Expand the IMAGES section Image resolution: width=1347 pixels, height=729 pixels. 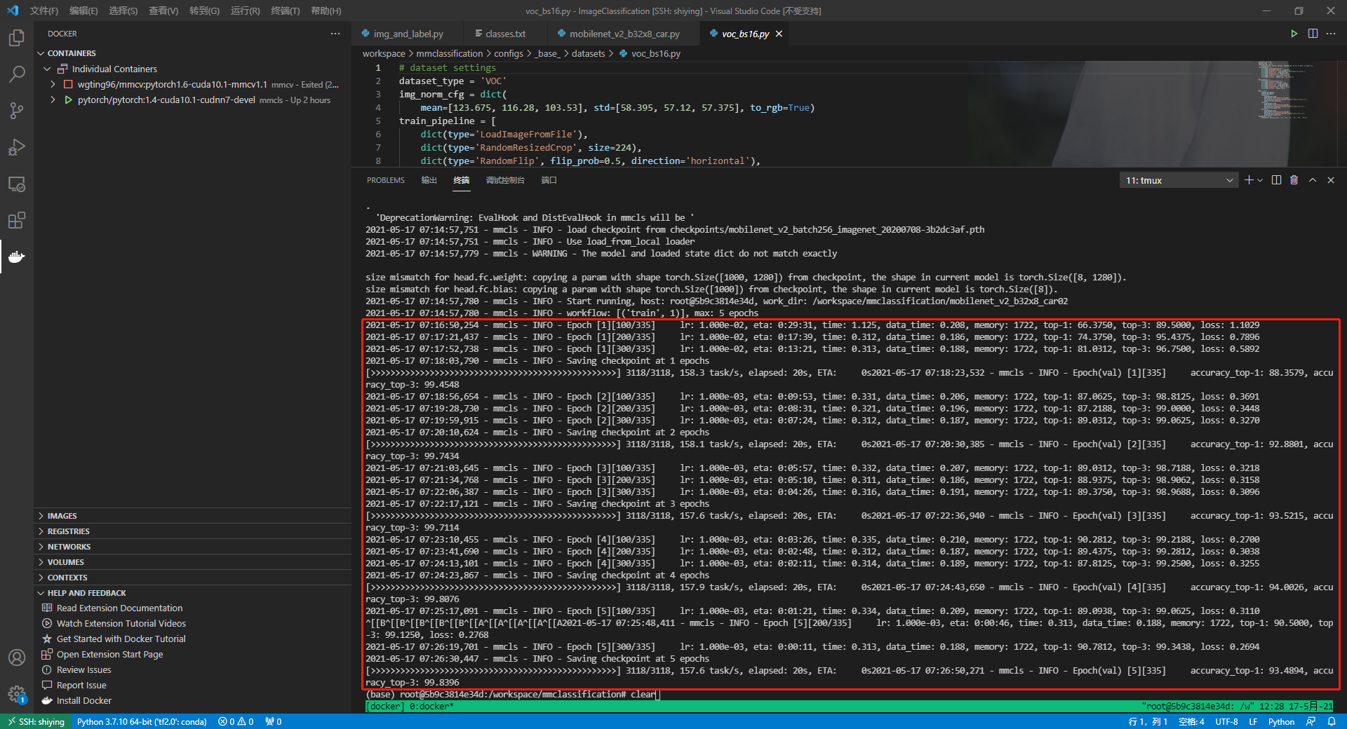192,516
